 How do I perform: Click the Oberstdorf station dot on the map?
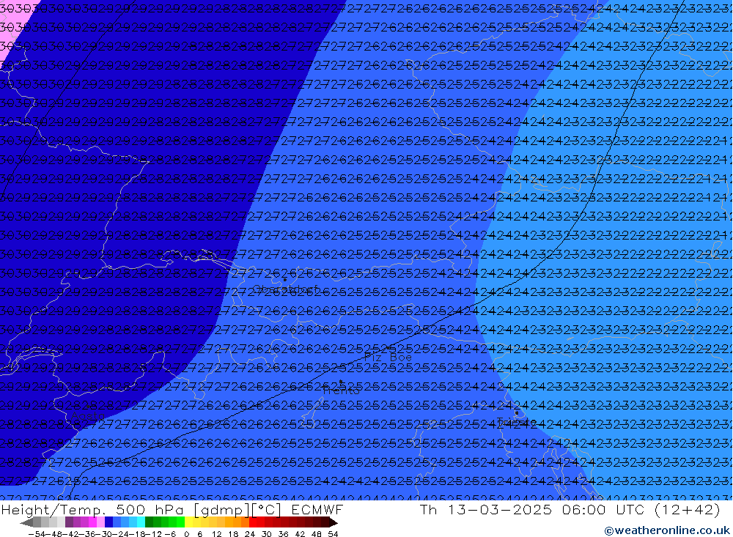point(284,279)
